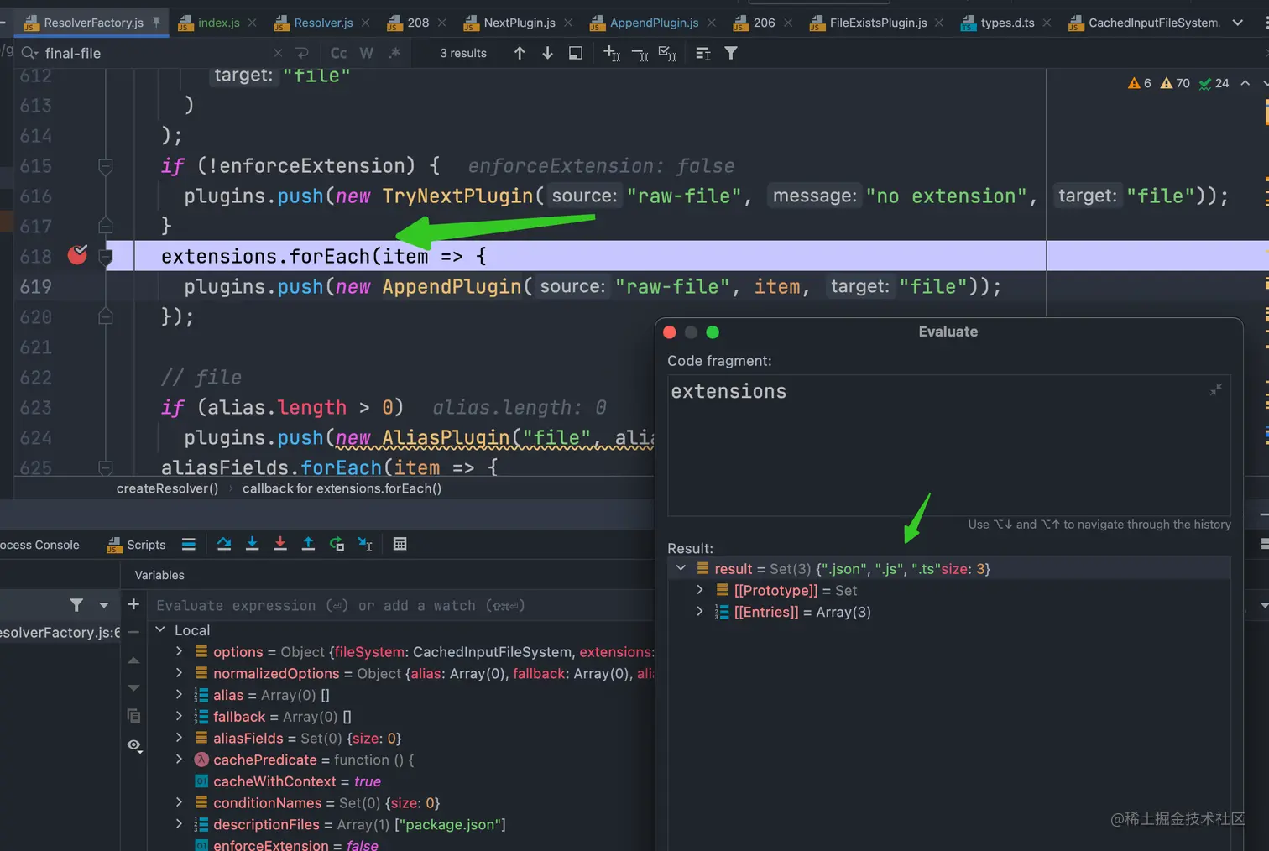Click the search results filter icon

click(x=731, y=53)
